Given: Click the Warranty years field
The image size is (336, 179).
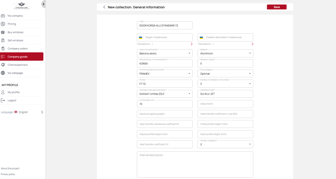Looking at the screenshot, I should click(x=225, y=64).
